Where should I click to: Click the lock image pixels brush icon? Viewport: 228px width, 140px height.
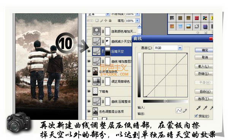point(101,20)
